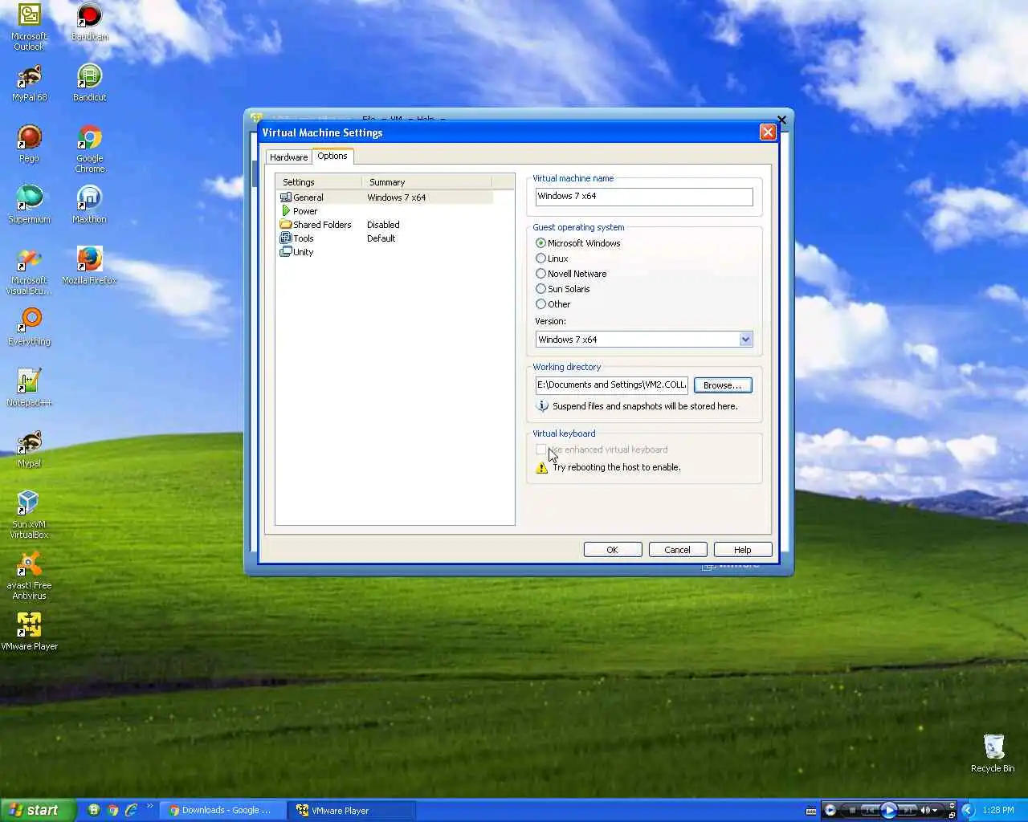Mute the taskbar media player speaker icon

pos(924,811)
